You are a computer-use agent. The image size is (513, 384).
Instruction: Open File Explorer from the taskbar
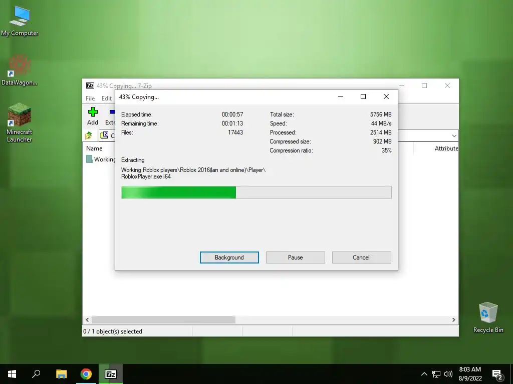[x=61, y=374]
